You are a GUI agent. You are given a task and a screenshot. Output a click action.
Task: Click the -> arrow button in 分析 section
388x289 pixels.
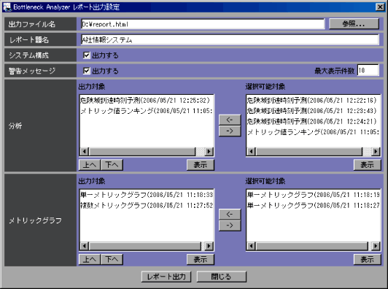(x=230, y=131)
